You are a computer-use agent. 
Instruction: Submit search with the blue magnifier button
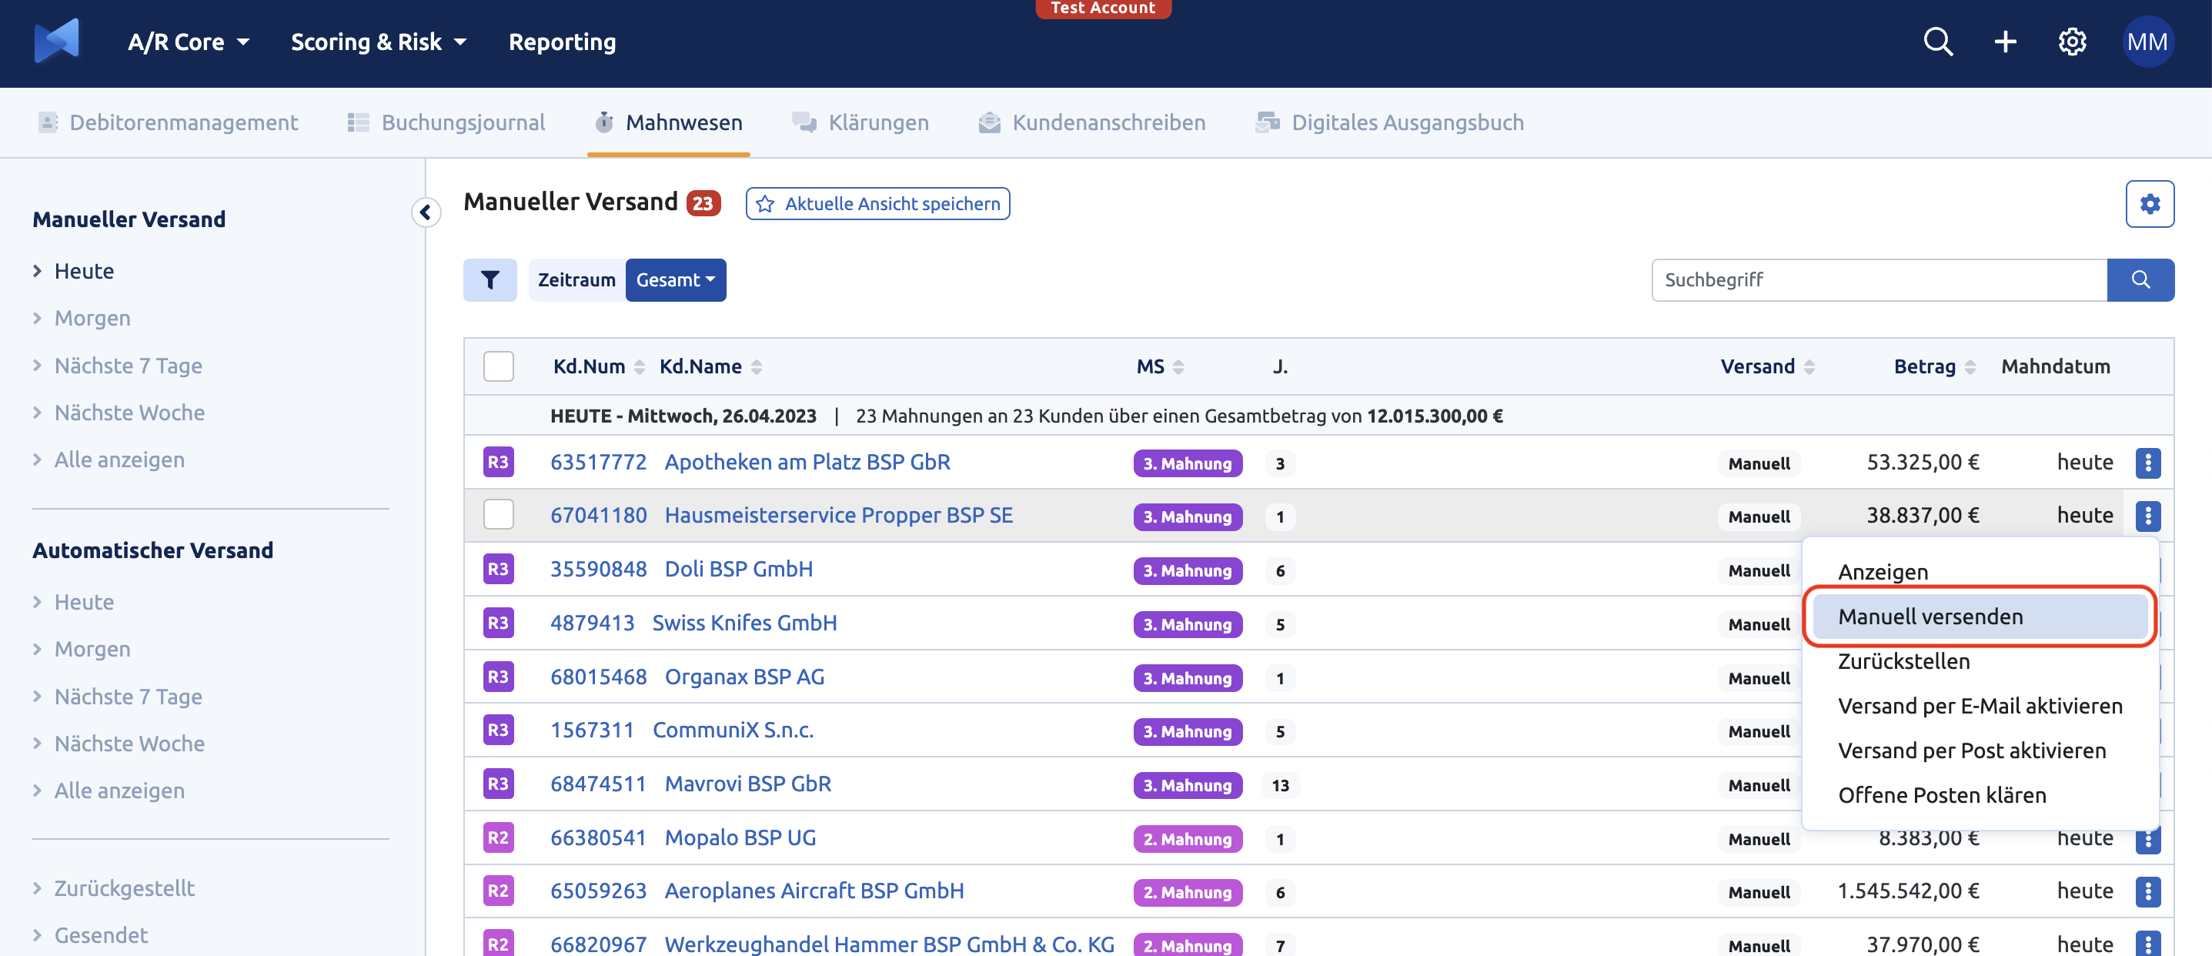pyautogui.click(x=2140, y=280)
